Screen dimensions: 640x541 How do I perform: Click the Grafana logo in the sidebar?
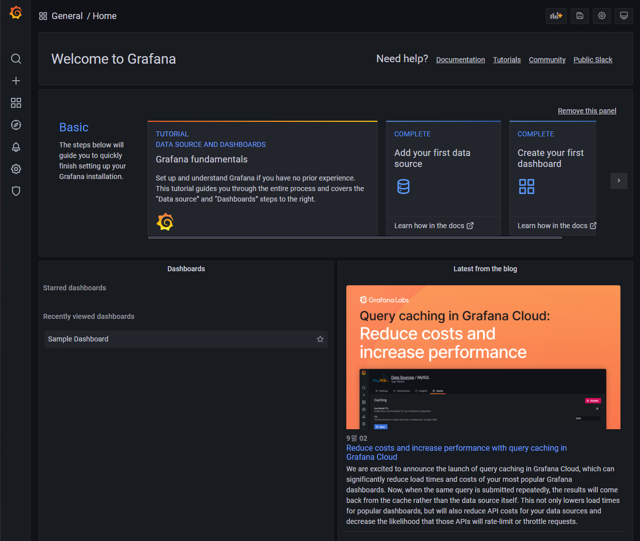coord(16,13)
